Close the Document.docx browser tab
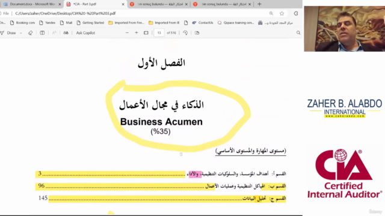This screenshot has height=216, width=385. tap(60, 4)
